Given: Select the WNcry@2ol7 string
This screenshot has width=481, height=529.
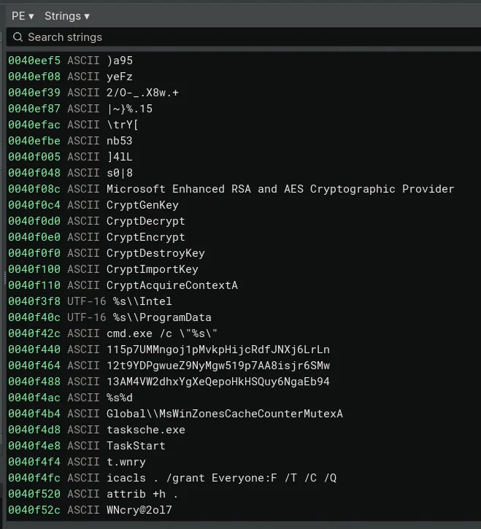Looking at the screenshot, I should click(x=139, y=510).
